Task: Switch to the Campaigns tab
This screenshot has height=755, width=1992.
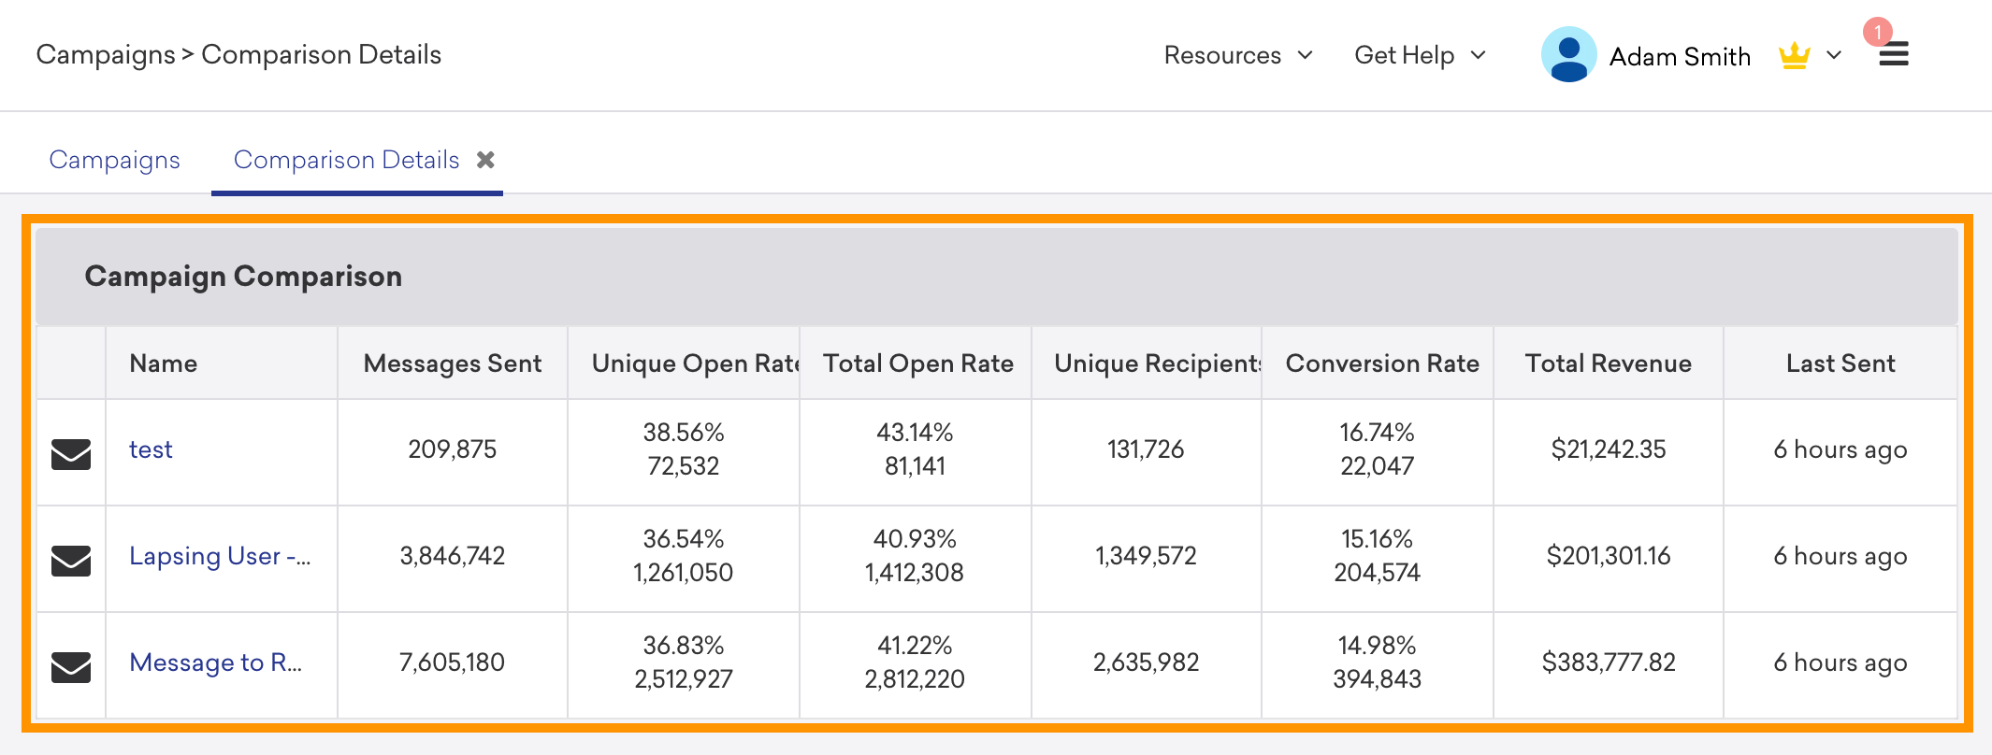Action: pyautogui.click(x=114, y=160)
